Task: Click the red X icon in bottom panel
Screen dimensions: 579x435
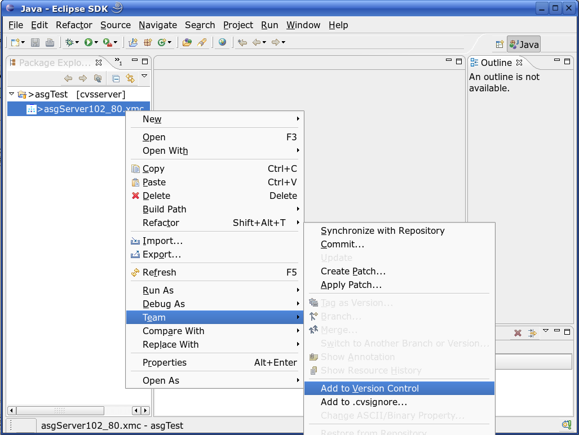Action: point(518,333)
